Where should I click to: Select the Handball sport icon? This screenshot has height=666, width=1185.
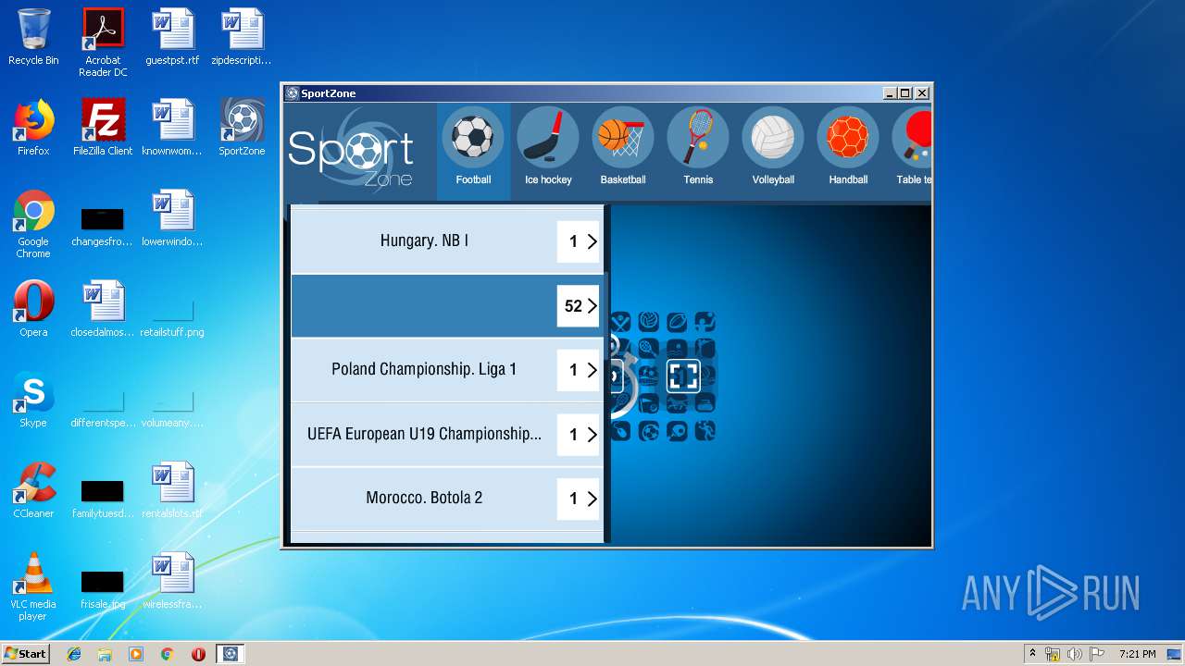click(x=848, y=137)
